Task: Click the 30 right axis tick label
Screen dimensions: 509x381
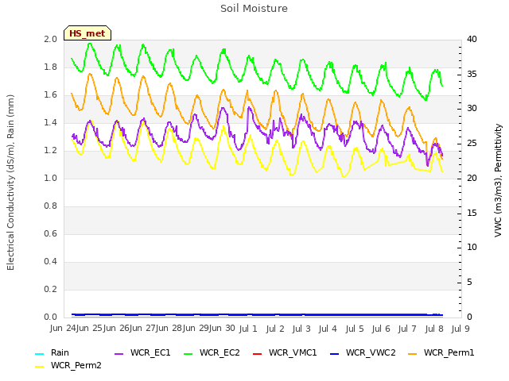Action: (x=472, y=108)
